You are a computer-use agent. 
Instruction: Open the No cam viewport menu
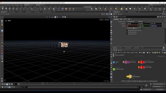point(107,20)
